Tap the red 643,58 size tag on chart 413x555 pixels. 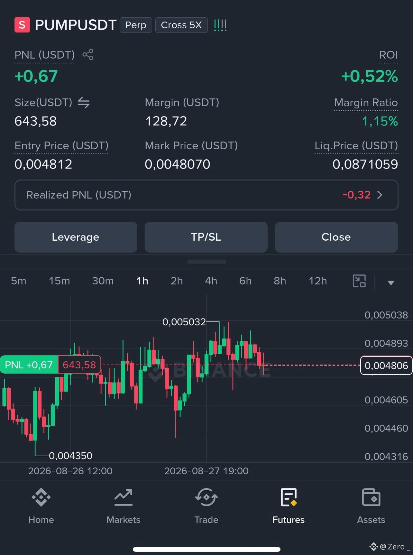coord(79,365)
